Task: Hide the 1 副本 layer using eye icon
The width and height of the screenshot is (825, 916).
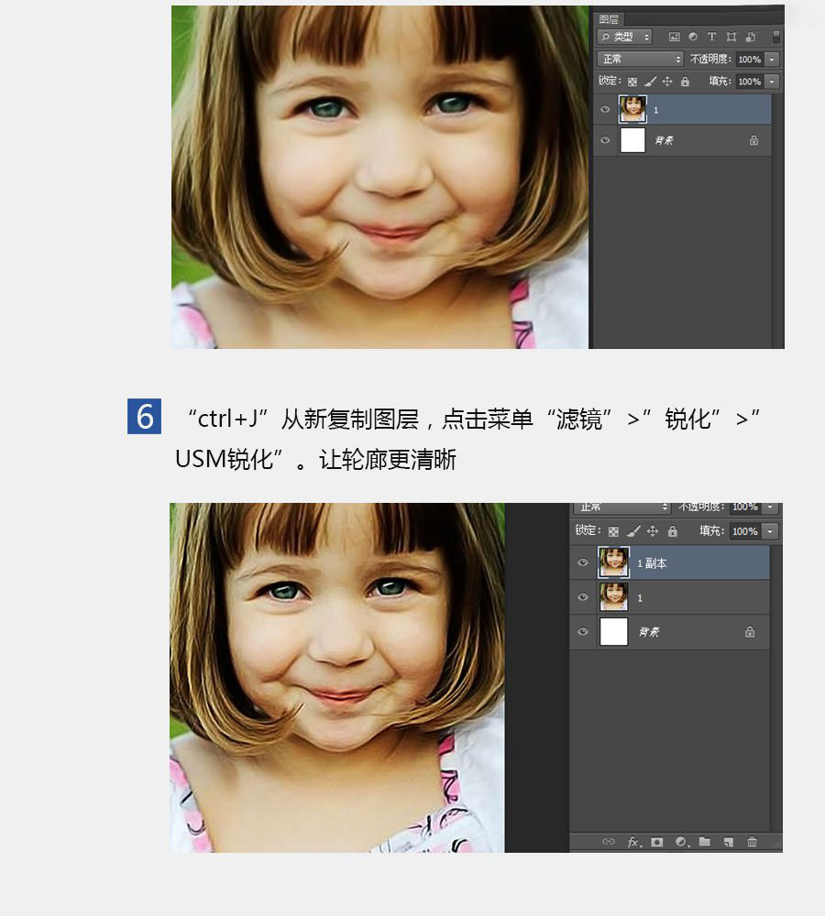Action: tap(583, 562)
